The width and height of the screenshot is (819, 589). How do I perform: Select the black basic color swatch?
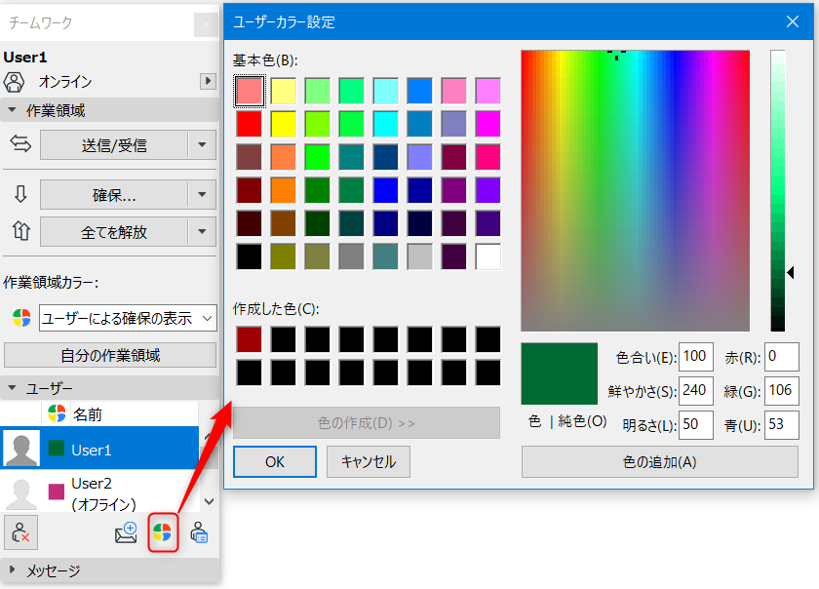click(250, 256)
